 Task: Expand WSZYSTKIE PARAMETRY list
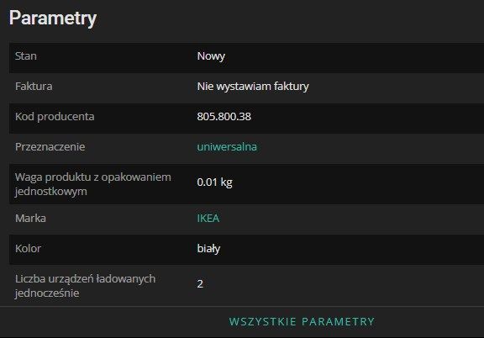[302, 322]
